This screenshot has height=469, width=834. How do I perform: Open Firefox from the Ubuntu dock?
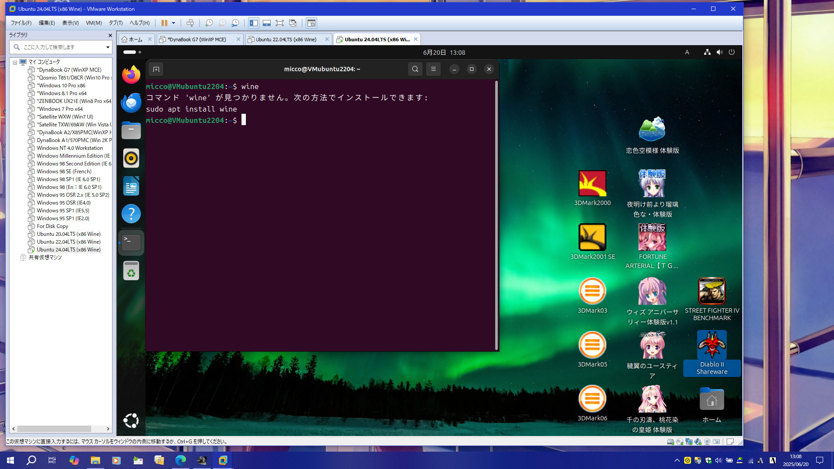131,75
